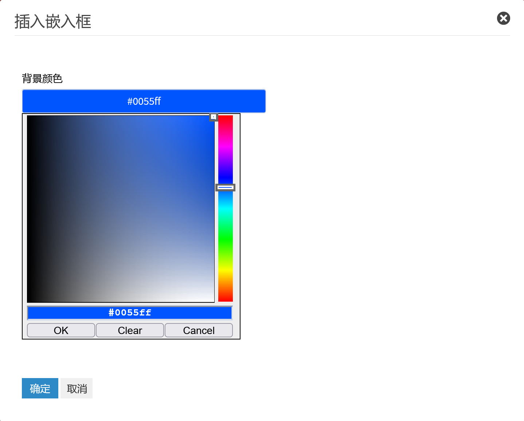The width and height of the screenshot is (524, 421).
Task: Close the 插入嵌入框 dialog with X icon
Action: point(503,18)
